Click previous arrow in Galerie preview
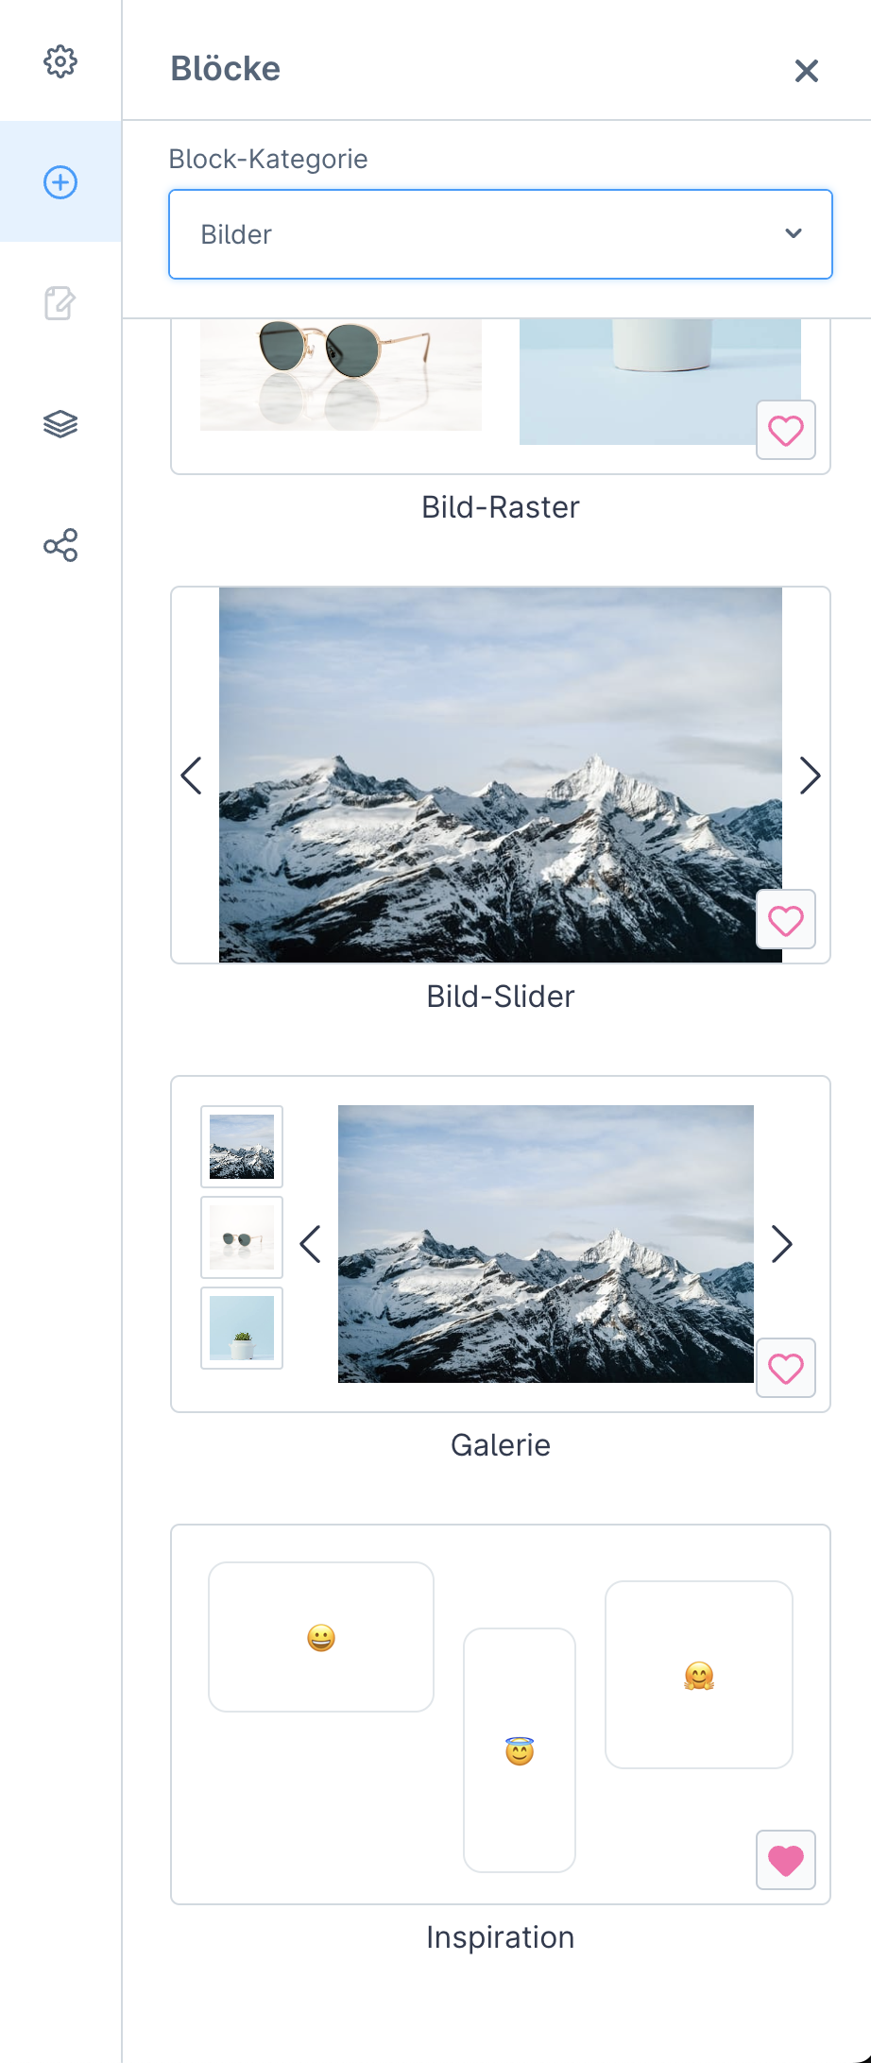Image resolution: width=871 pixels, height=2063 pixels. coord(310,1244)
